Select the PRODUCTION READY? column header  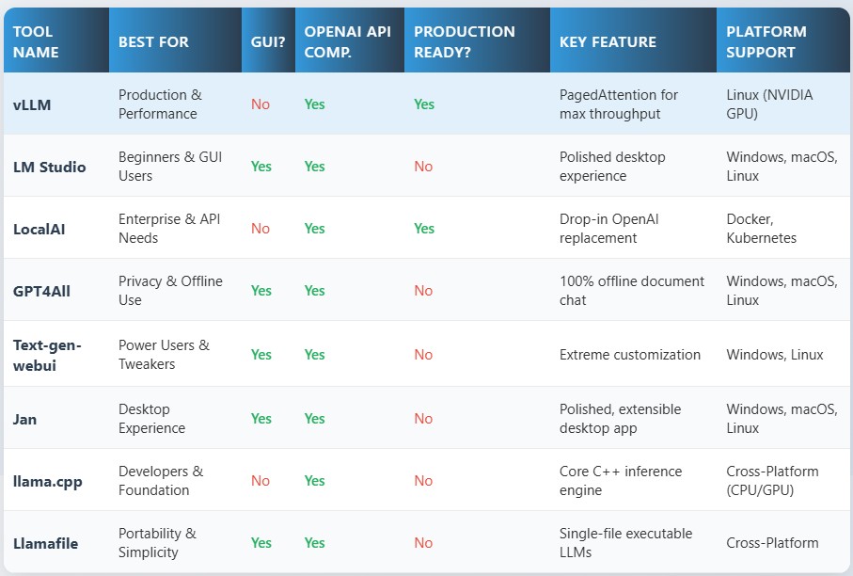click(x=464, y=41)
